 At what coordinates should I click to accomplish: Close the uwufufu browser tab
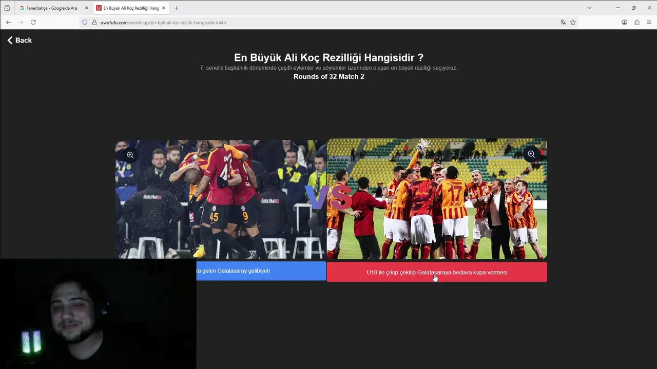[164, 8]
